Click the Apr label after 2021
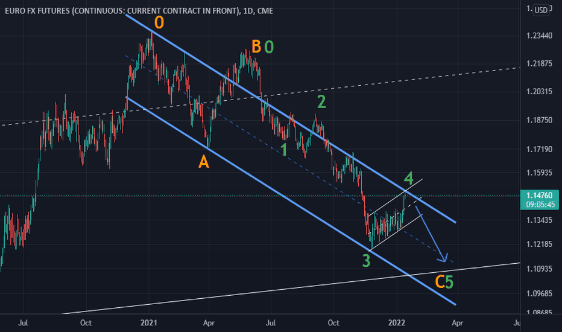Image resolution: width=562 pixels, height=332 pixels. 209,323
